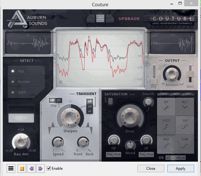The image size is (201, 176).
Task: Select Sybil detect mode
Action: point(26,92)
